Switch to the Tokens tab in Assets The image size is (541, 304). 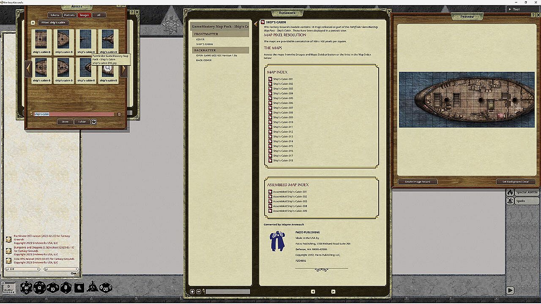[x=55, y=15]
